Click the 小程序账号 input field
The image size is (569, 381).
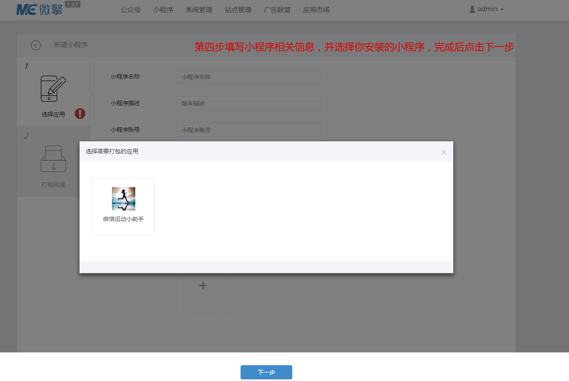[x=248, y=130]
